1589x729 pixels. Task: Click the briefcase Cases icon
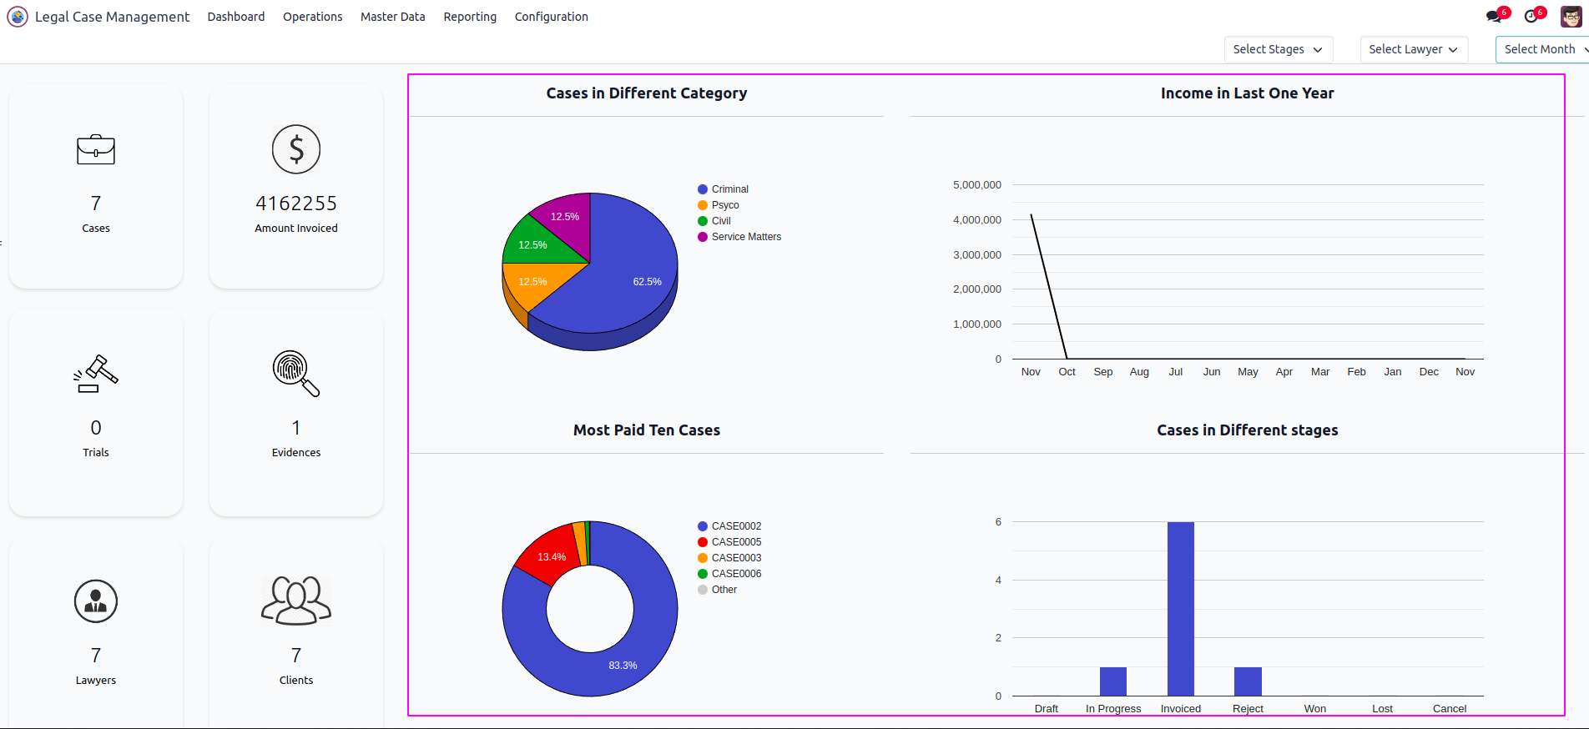coord(96,150)
